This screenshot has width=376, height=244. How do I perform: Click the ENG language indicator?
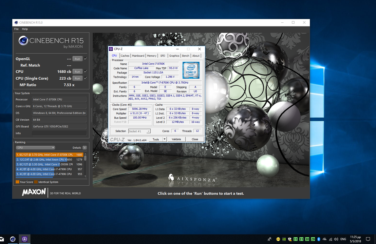[x=343, y=239]
